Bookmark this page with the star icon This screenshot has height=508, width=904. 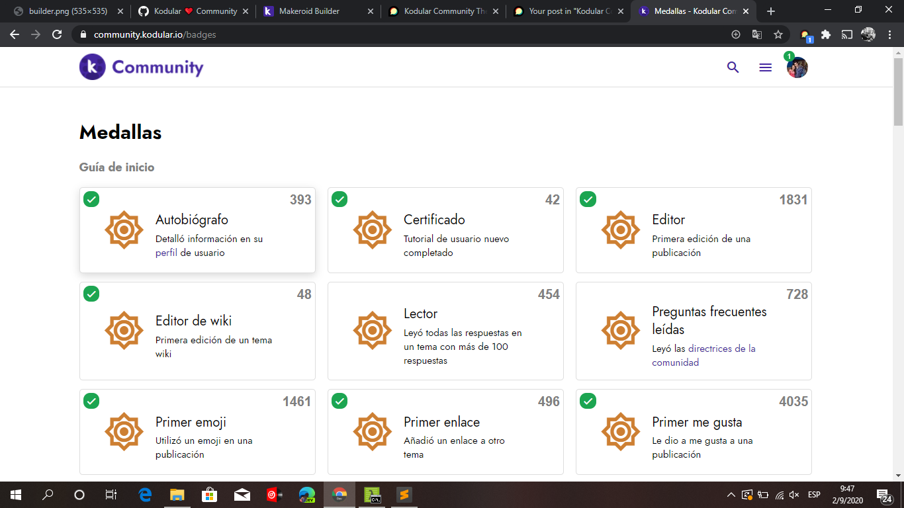(778, 34)
